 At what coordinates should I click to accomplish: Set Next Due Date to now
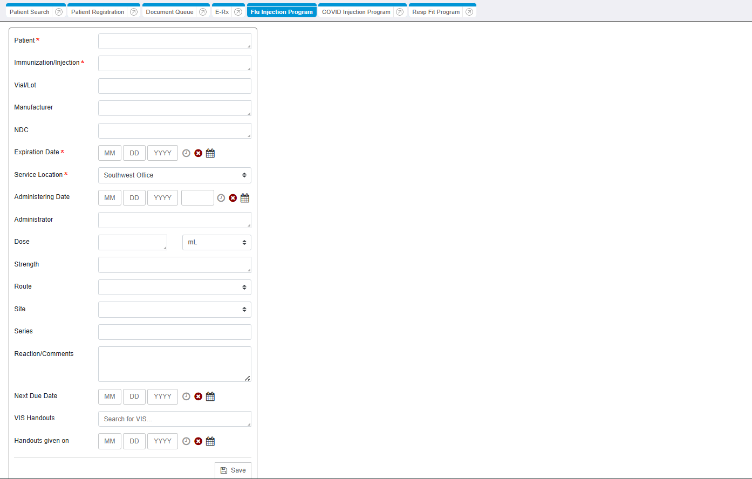[x=186, y=396]
